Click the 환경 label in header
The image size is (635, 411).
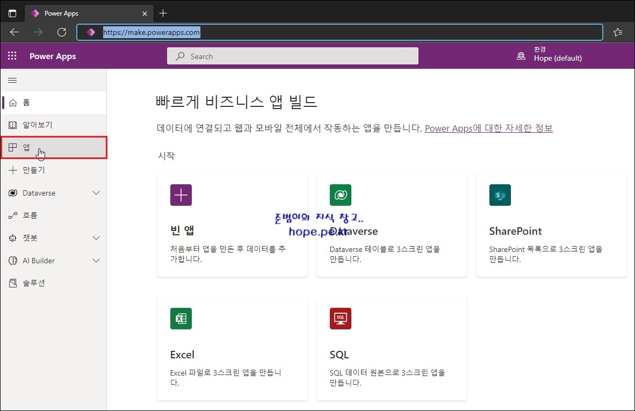pos(540,49)
